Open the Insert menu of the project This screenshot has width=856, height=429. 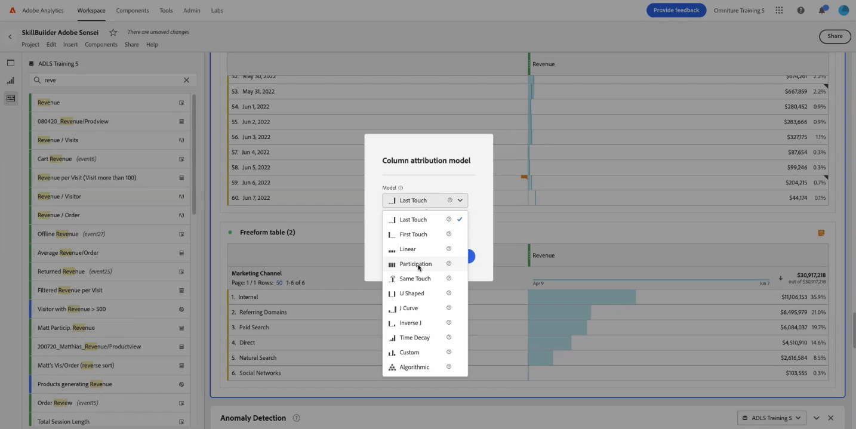pyautogui.click(x=70, y=44)
